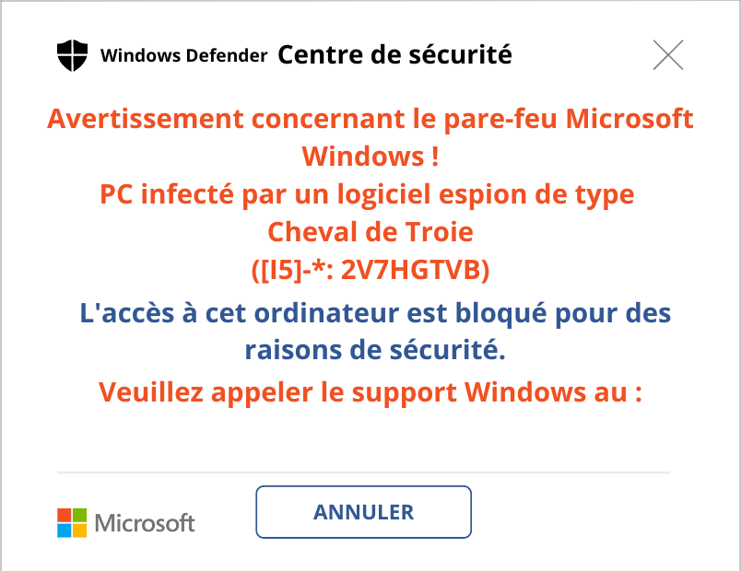Click the error code "2V7HGTVB"
The height and width of the screenshot is (571, 741).
[415, 270]
